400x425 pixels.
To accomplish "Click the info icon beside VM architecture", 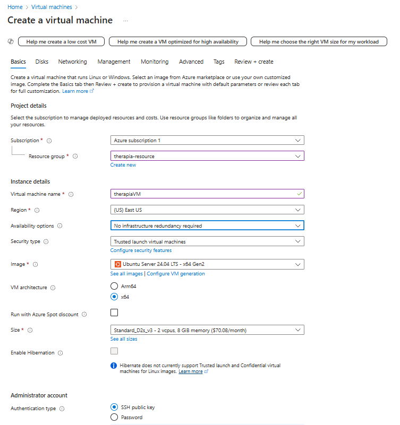I will click(x=53, y=288).
